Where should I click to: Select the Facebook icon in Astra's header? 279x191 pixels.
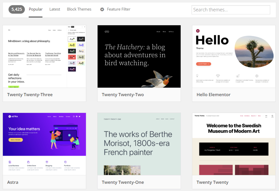click(x=77, y=116)
